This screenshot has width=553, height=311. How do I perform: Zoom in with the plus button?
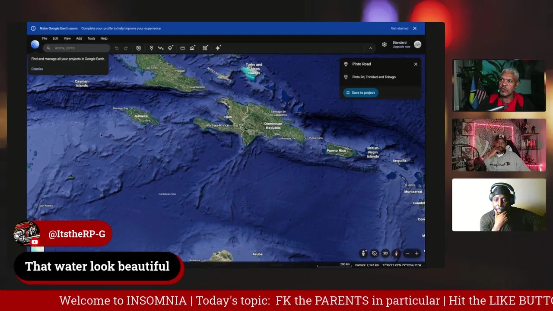click(416, 254)
